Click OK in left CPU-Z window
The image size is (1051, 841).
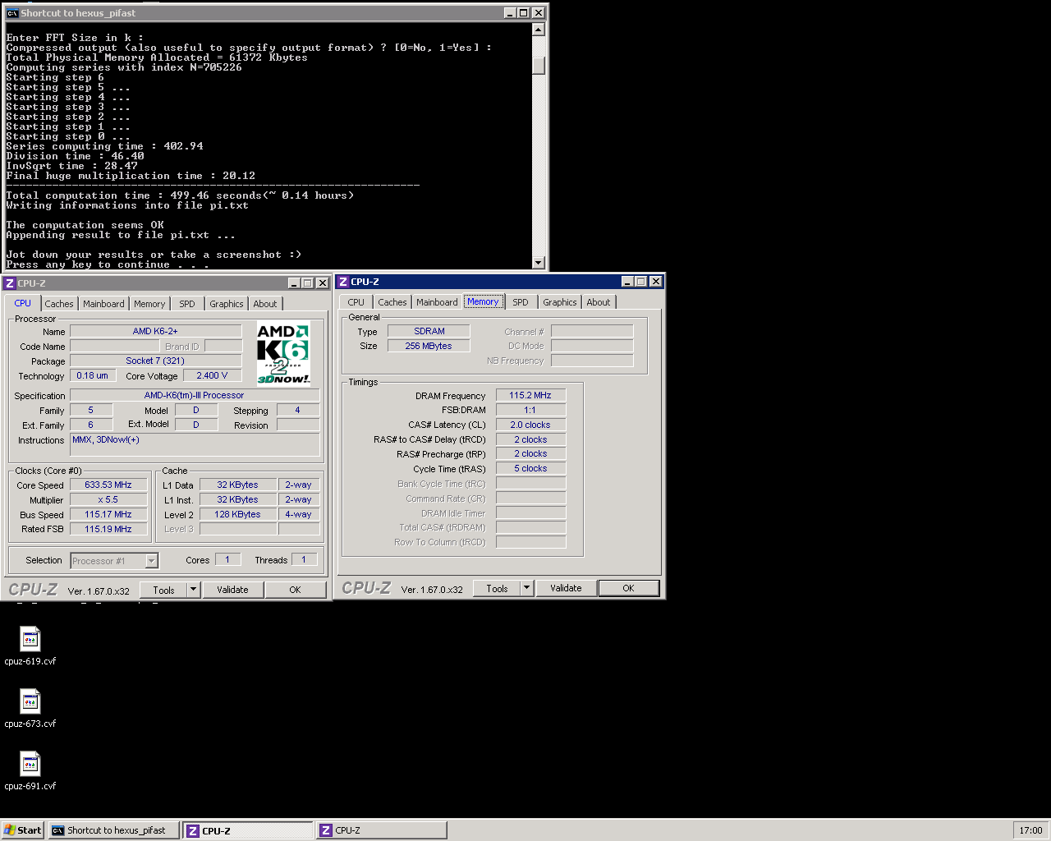click(295, 590)
